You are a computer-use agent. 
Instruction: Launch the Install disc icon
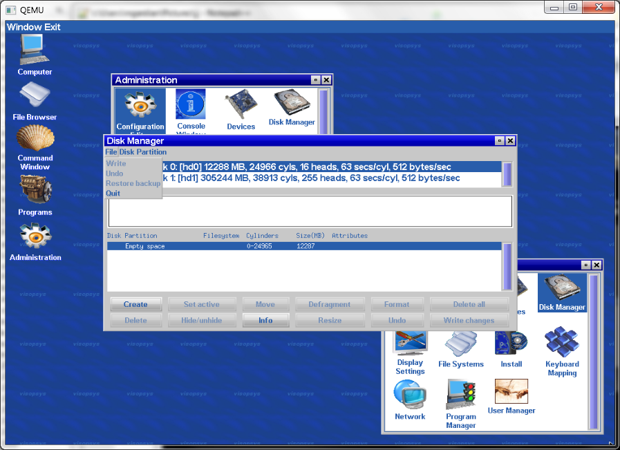point(511,350)
